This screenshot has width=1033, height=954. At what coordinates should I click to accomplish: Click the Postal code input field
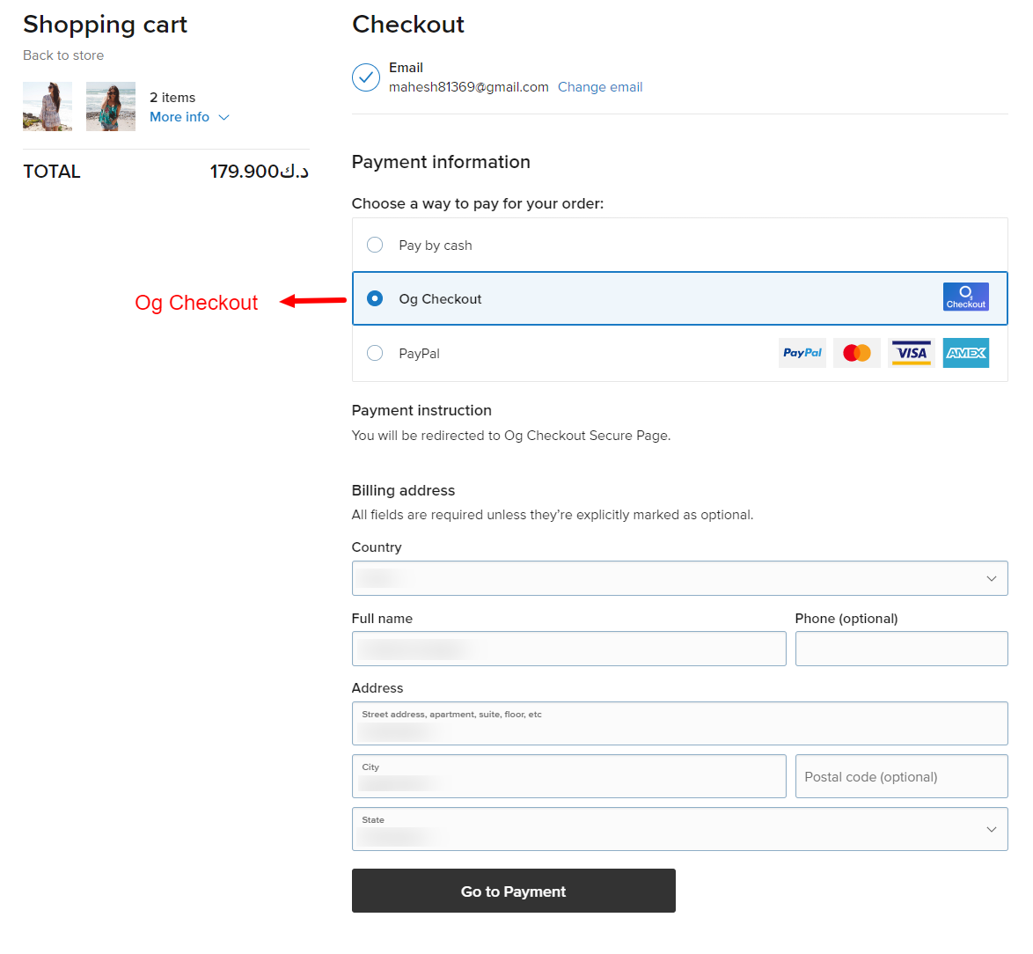point(901,776)
